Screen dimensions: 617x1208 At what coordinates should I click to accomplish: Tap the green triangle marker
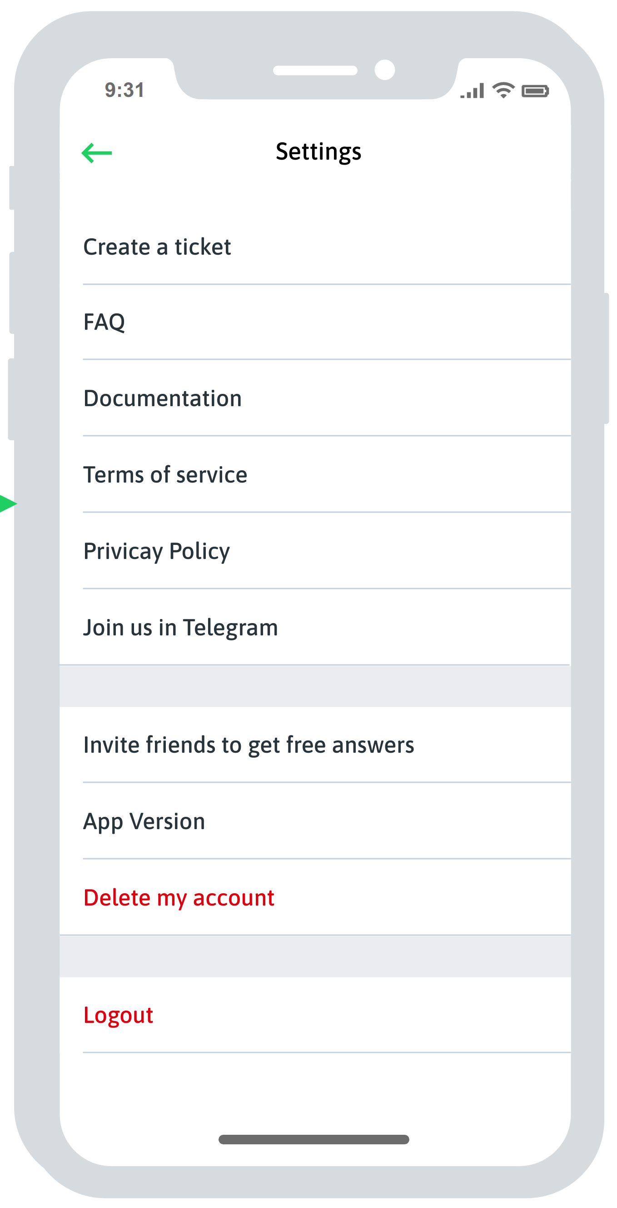(x=7, y=503)
